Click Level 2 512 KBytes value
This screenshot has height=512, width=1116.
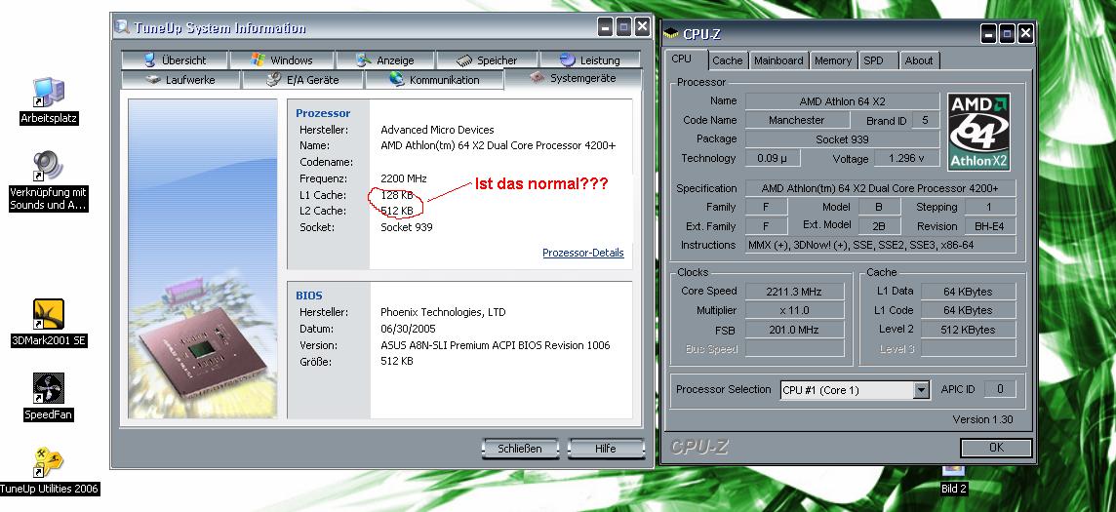pyautogui.click(x=968, y=330)
